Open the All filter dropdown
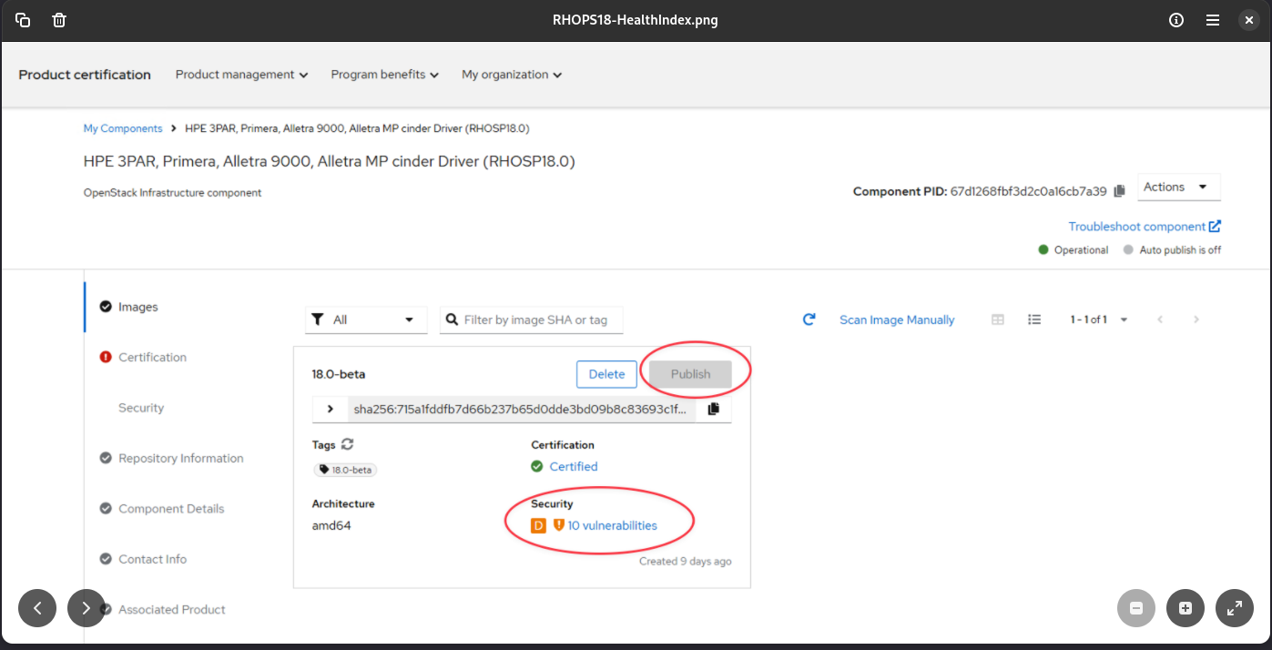The height and width of the screenshot is (650, 1272). coord(366,320)
